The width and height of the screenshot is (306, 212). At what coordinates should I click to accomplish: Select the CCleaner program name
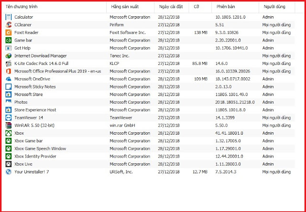(x=23, y=25)
